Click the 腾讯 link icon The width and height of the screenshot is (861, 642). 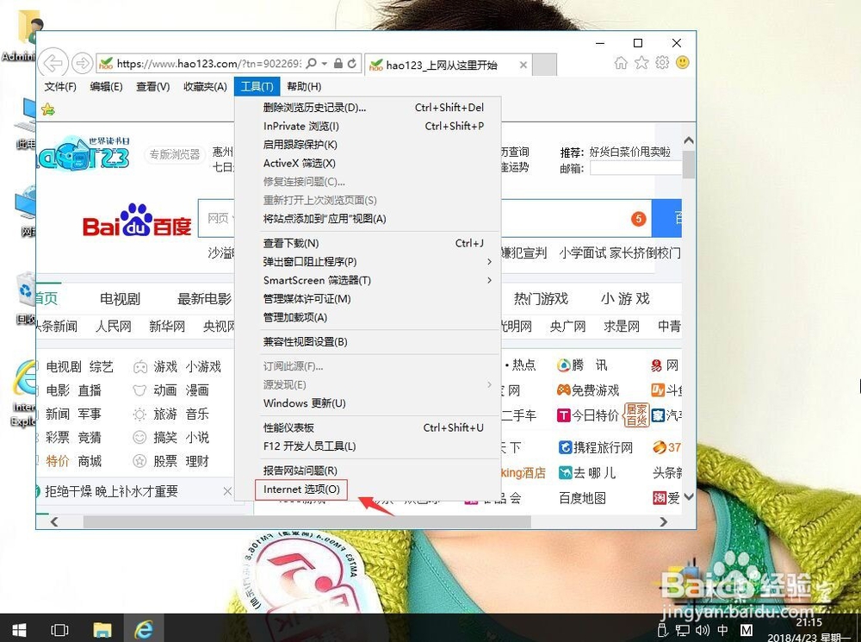coord(563,365)
